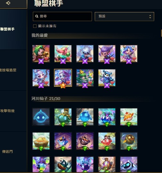This screenshot has height=173, width=162.
Task: Switch to the 攻擊特效 tab
Action: coord(7,111)
